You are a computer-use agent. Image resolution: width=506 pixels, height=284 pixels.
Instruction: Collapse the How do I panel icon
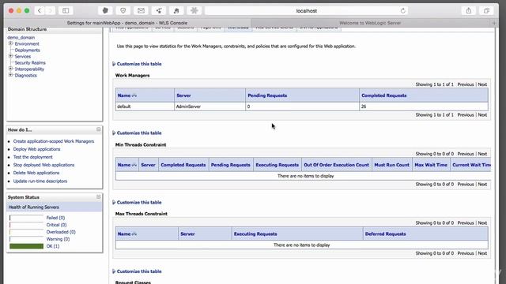tap(98, 129)
